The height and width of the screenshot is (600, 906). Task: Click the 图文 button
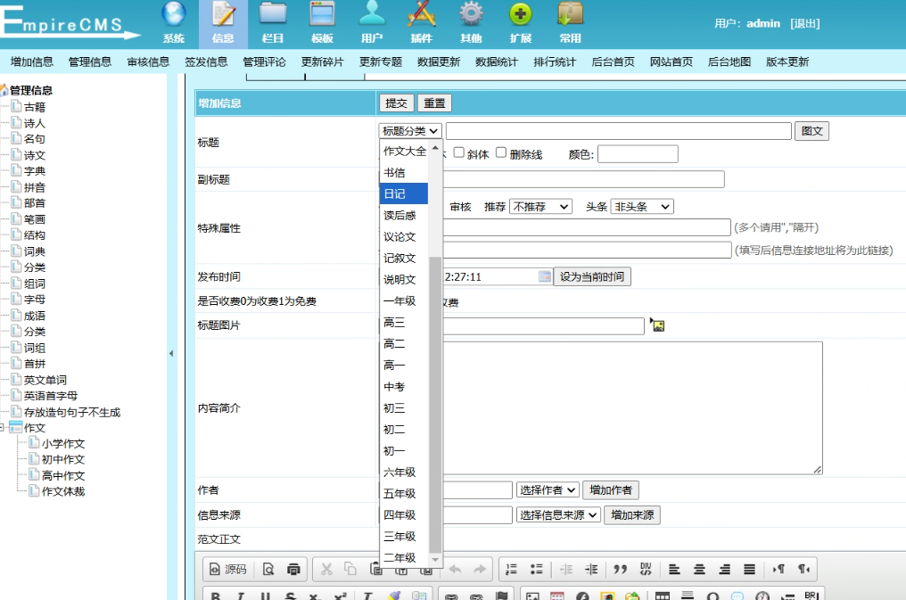(811, 131)
